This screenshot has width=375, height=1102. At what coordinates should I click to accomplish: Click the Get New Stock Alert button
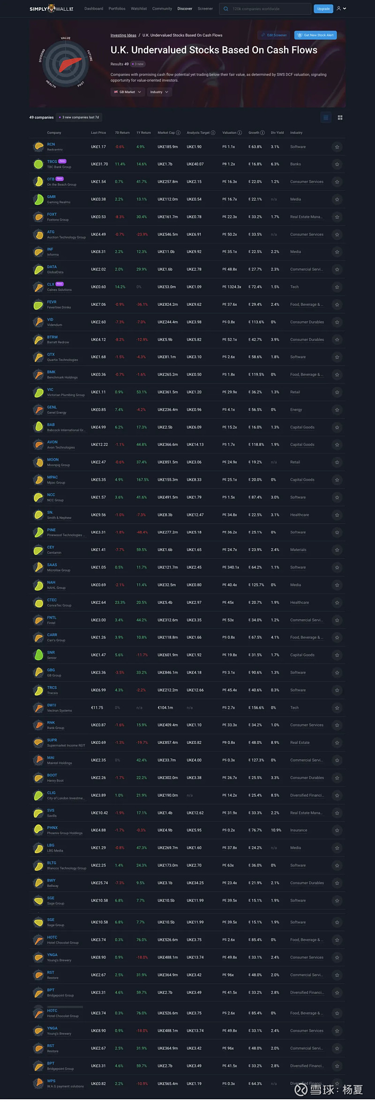[x=315, y=35]
